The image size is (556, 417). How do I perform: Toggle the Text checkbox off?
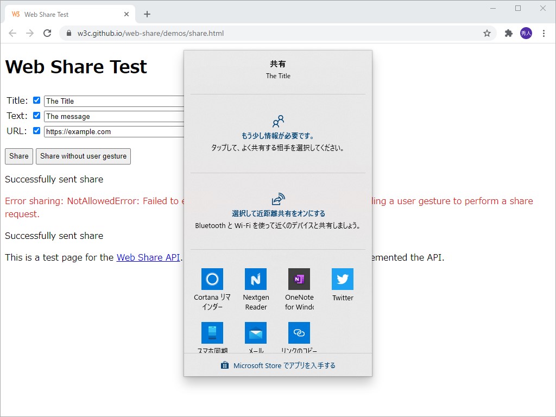pyautogui.click(x=36, y=115)
